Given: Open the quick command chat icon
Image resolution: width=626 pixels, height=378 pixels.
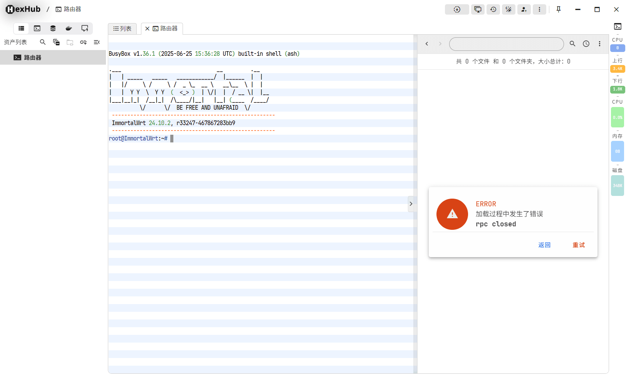Looking at the screenshot, I should (x=85, y=28).
